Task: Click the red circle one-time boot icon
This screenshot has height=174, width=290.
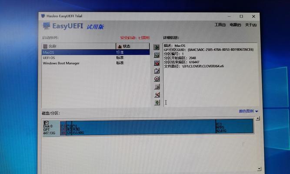Action: (x=157, y=79)
